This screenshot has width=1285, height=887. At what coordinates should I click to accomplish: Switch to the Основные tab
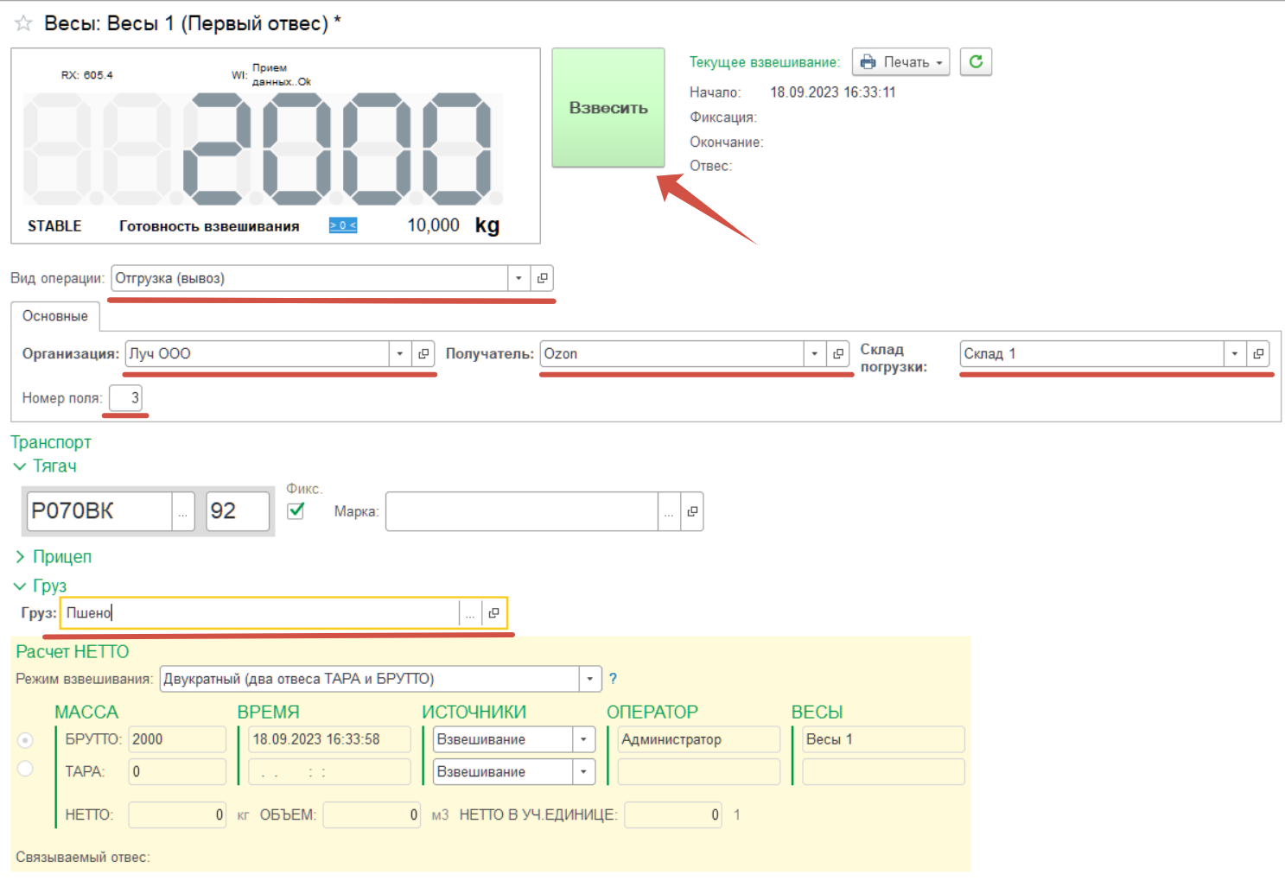[55, 316]
